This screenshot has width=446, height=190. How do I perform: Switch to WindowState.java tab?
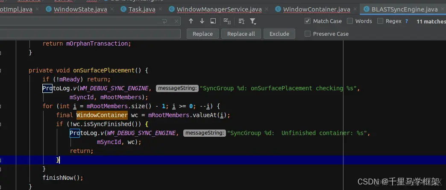[80, 9]
